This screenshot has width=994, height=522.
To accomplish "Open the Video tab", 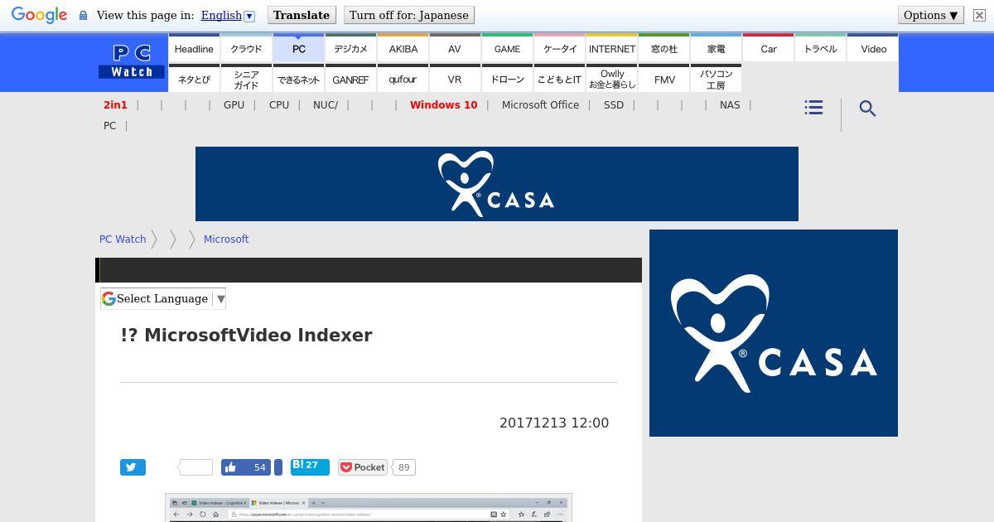I will coord(873,48).
